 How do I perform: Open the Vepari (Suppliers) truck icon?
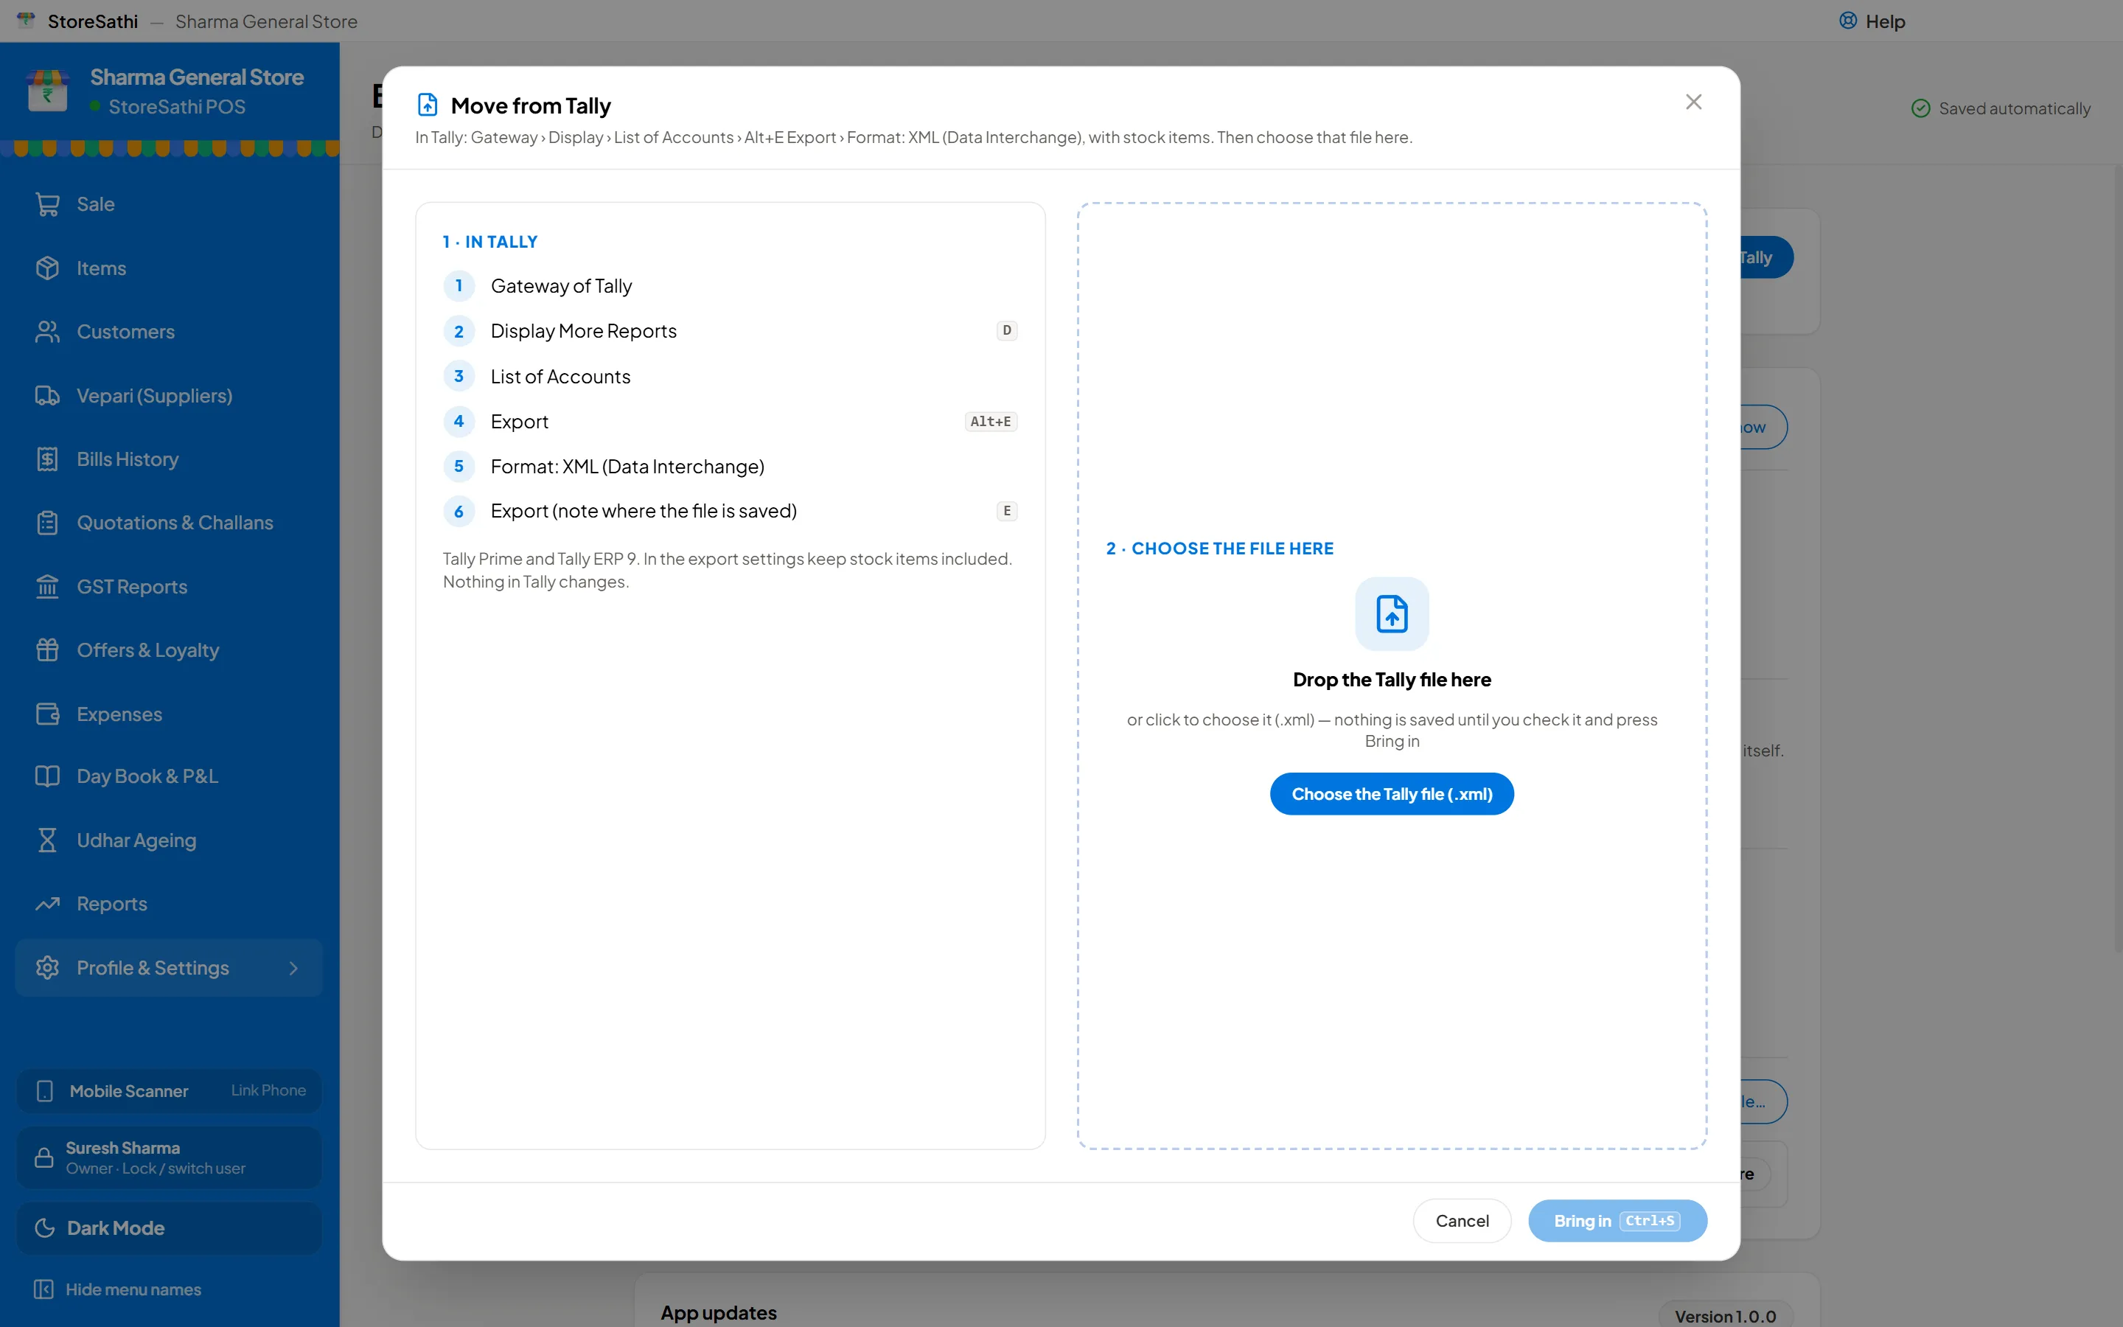tap(47, 396)
